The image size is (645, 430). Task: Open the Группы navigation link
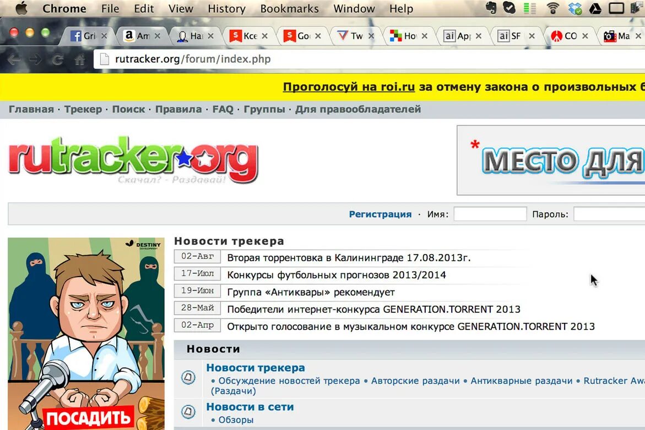[264, 109]
